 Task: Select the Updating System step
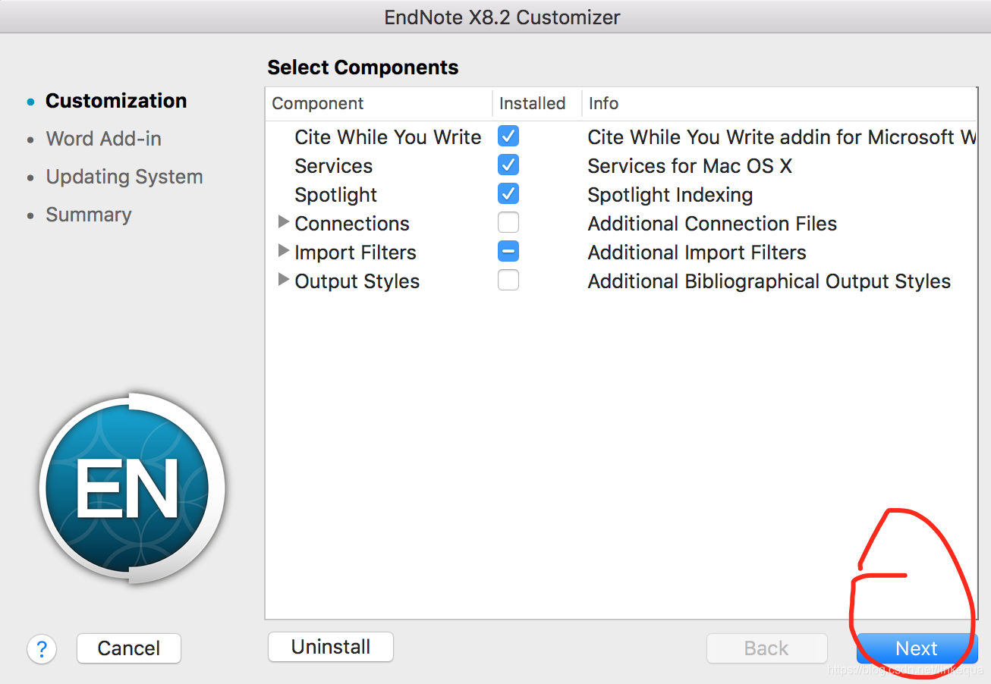124,177
